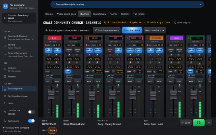Click the play icon in Sunday Worship banner
The height and width of the screenshot is (135, 216).
(54, 4)
